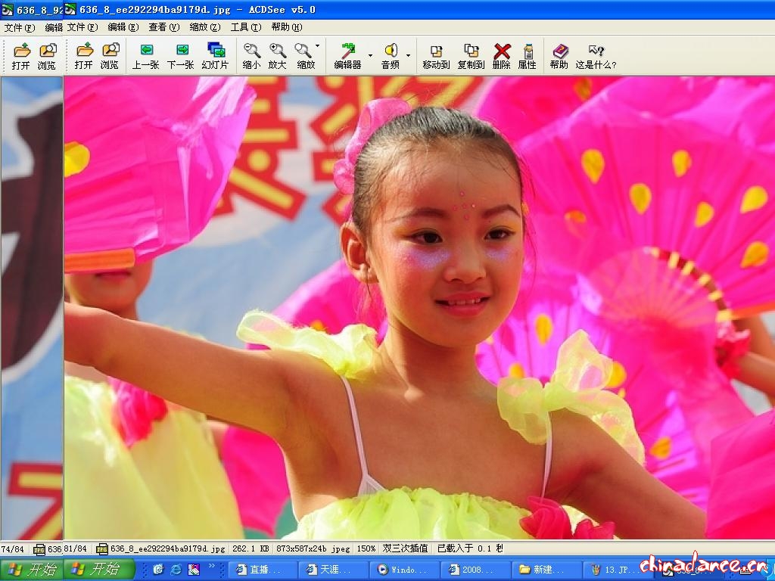This screenshot has height=581, width=775.
Task: Click the 编辑器 (editor) toolbar button
Action: coord(347,56)
